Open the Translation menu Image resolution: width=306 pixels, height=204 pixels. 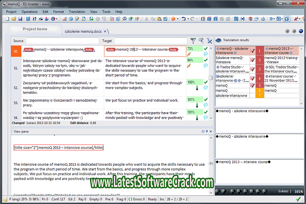click(x=77, y=11)
